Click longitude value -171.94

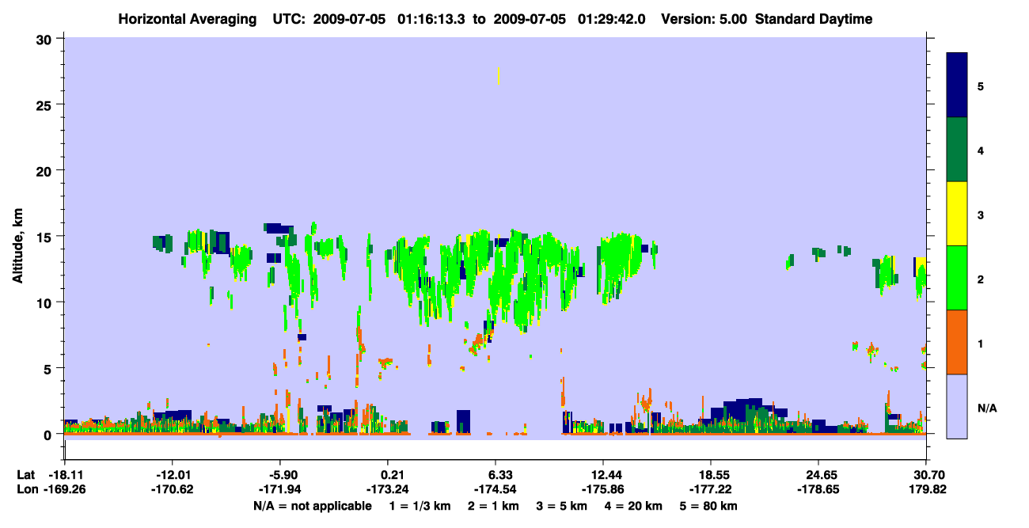(279, 490)
